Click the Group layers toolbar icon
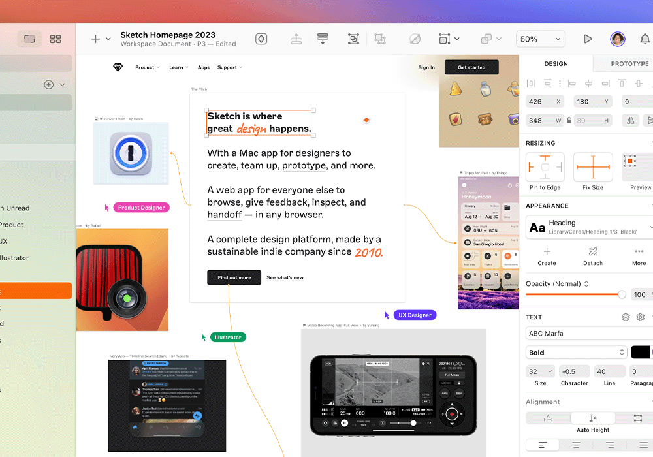Image resolution: width=653 pixels, height=457 pixels. click(353, 39)
